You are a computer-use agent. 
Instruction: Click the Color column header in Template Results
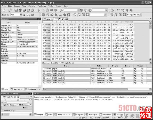(140, 66)
